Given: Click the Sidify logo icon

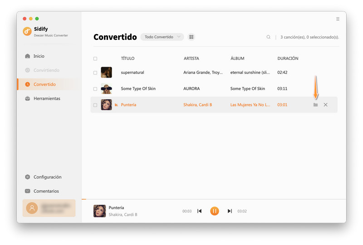Looking at the screenshot, I should [27, 31].
